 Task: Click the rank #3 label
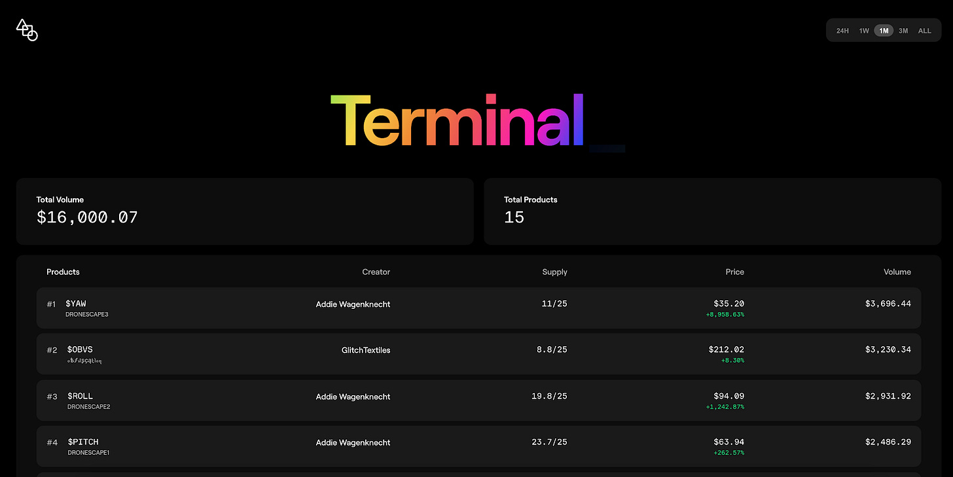pos(52,397)
